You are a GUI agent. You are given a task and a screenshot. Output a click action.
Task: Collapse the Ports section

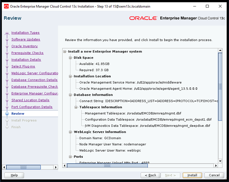[x=70, y=157]
